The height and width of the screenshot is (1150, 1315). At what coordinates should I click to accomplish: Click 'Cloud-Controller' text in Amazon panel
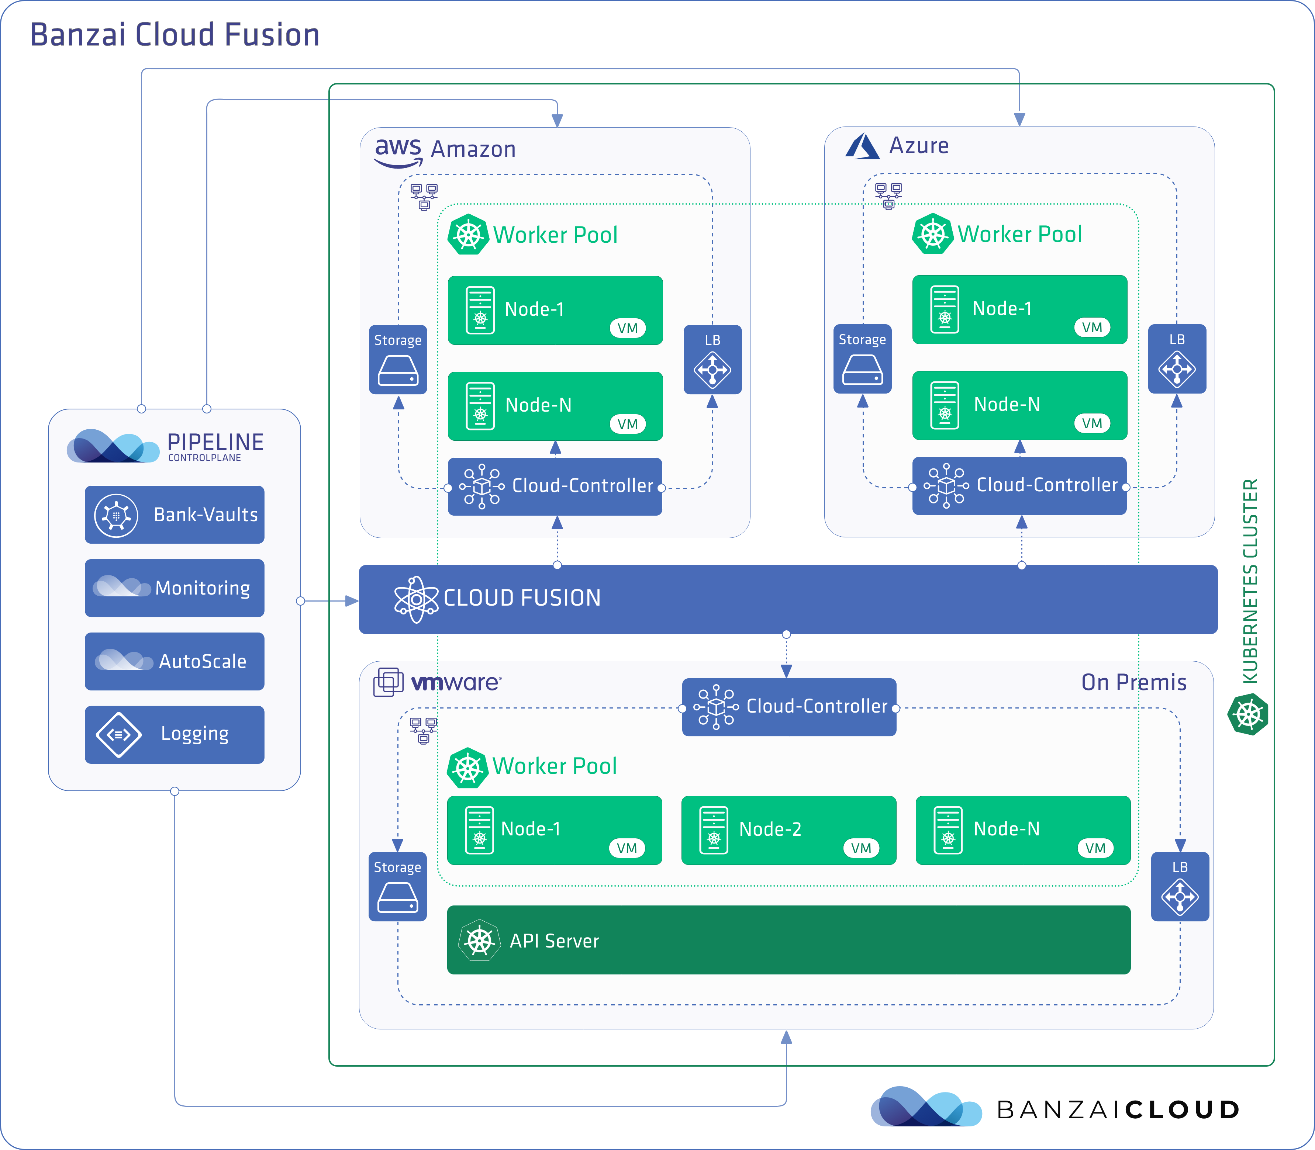(x=582, y=486)
